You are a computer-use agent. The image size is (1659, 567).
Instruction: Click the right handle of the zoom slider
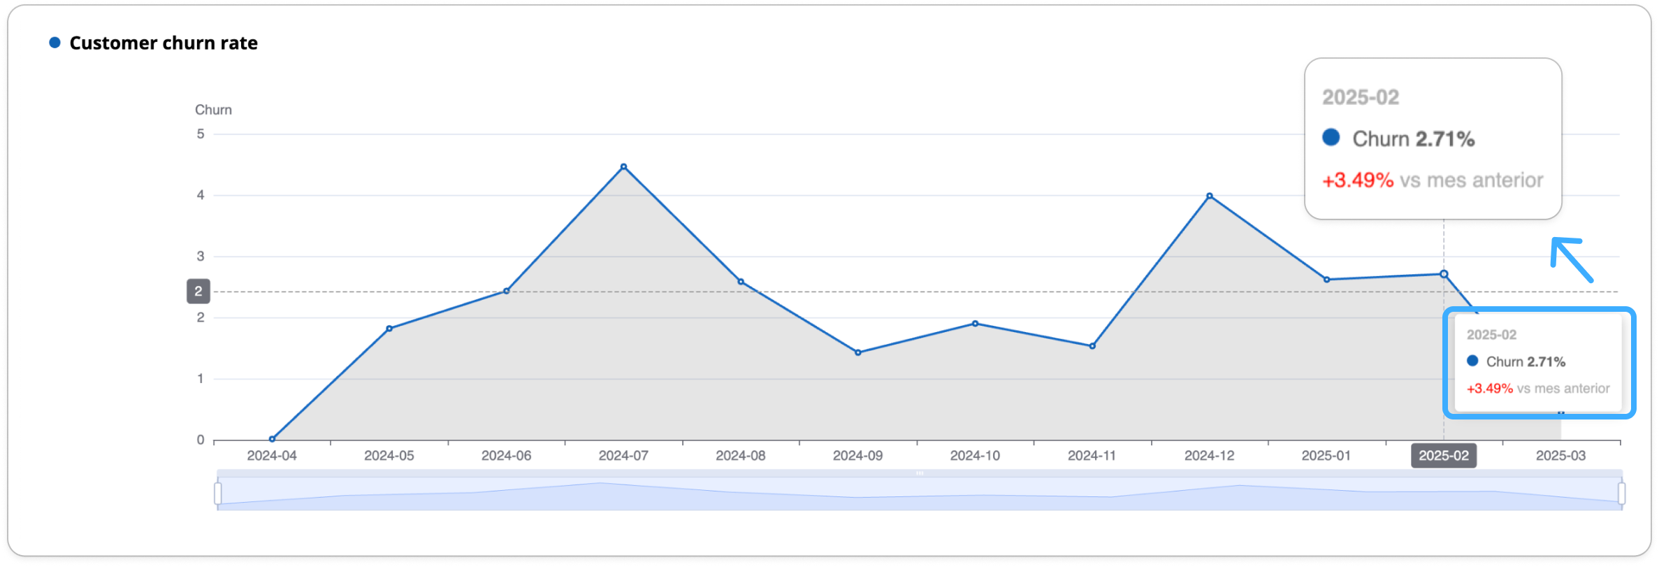(1621, 494)
